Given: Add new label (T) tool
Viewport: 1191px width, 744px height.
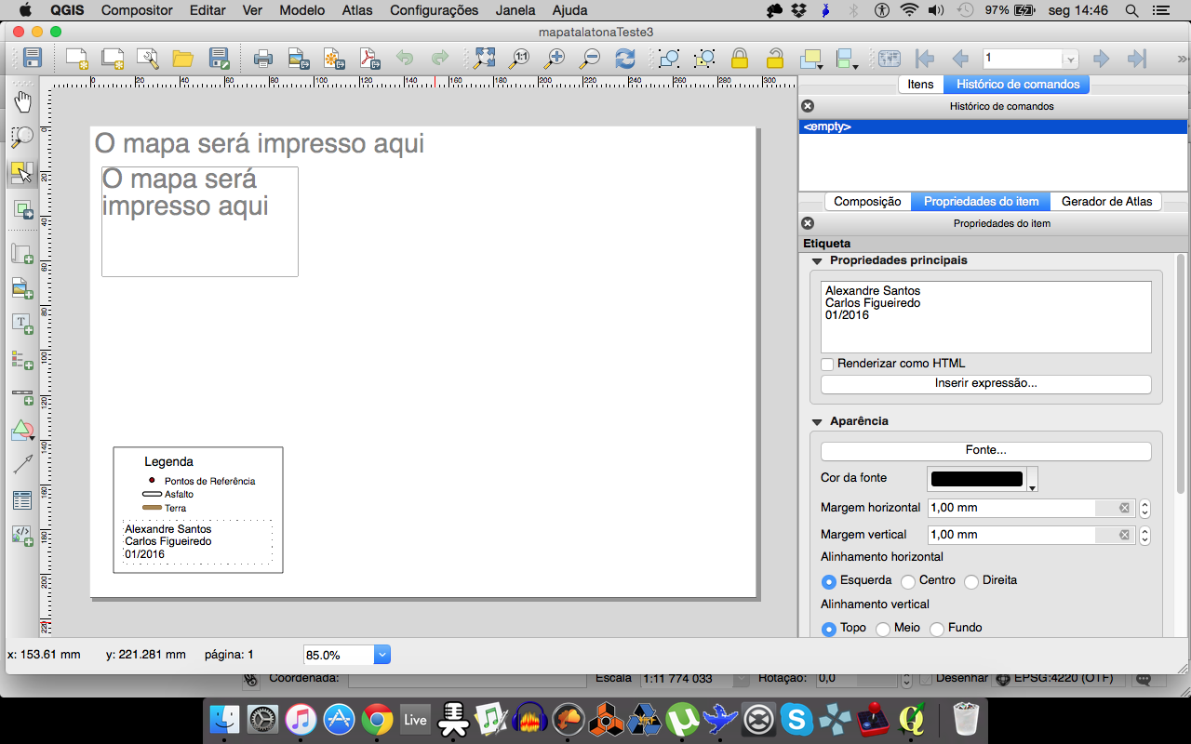Looking at the screenshot, I should point(22,324).
